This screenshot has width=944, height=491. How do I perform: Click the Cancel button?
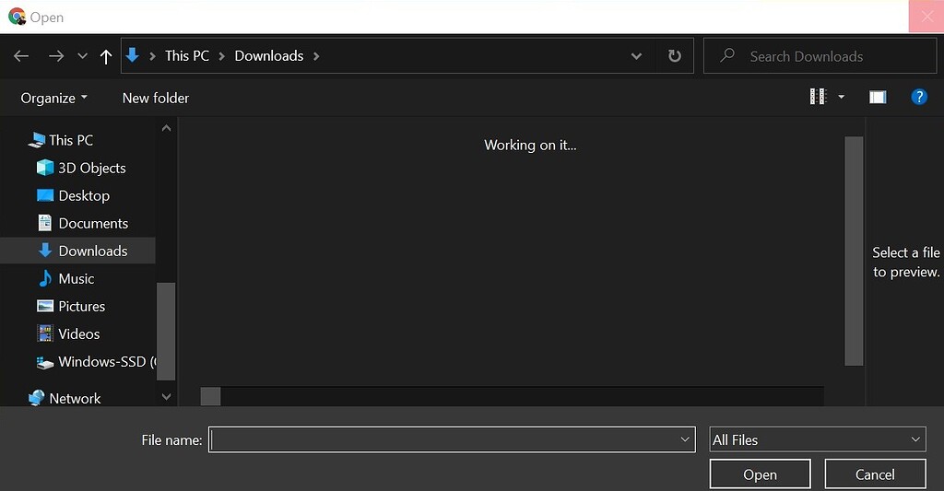pyautogui.click(x=875, y=474)
